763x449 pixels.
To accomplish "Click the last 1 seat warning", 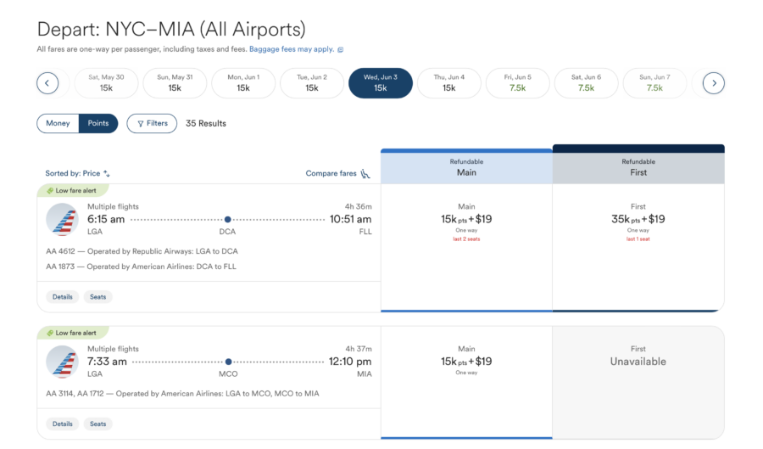I will click(638, 239).
